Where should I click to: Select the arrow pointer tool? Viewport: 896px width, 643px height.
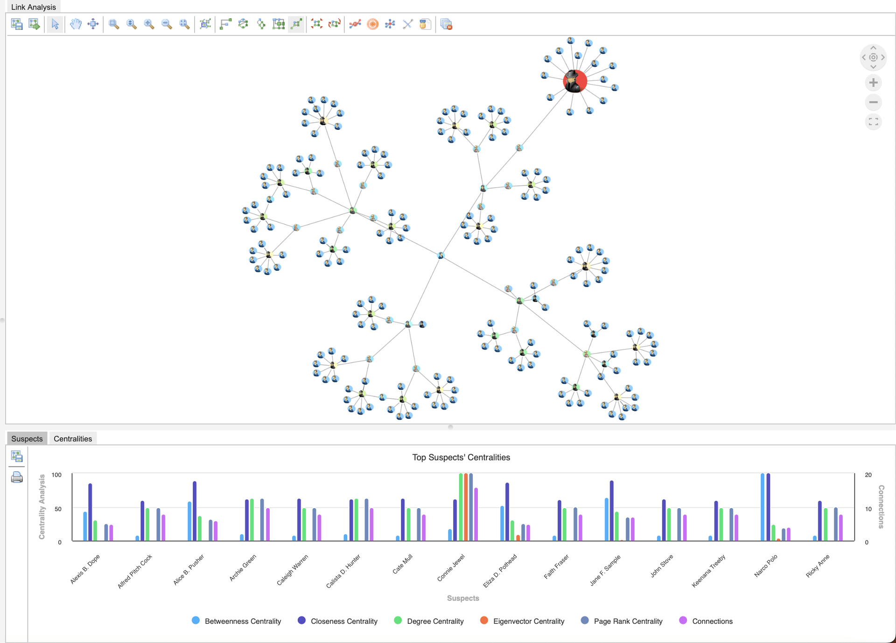pos(55,24)
